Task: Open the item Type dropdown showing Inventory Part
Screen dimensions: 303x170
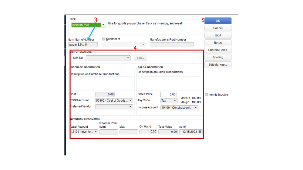Action: coord(103,25)
